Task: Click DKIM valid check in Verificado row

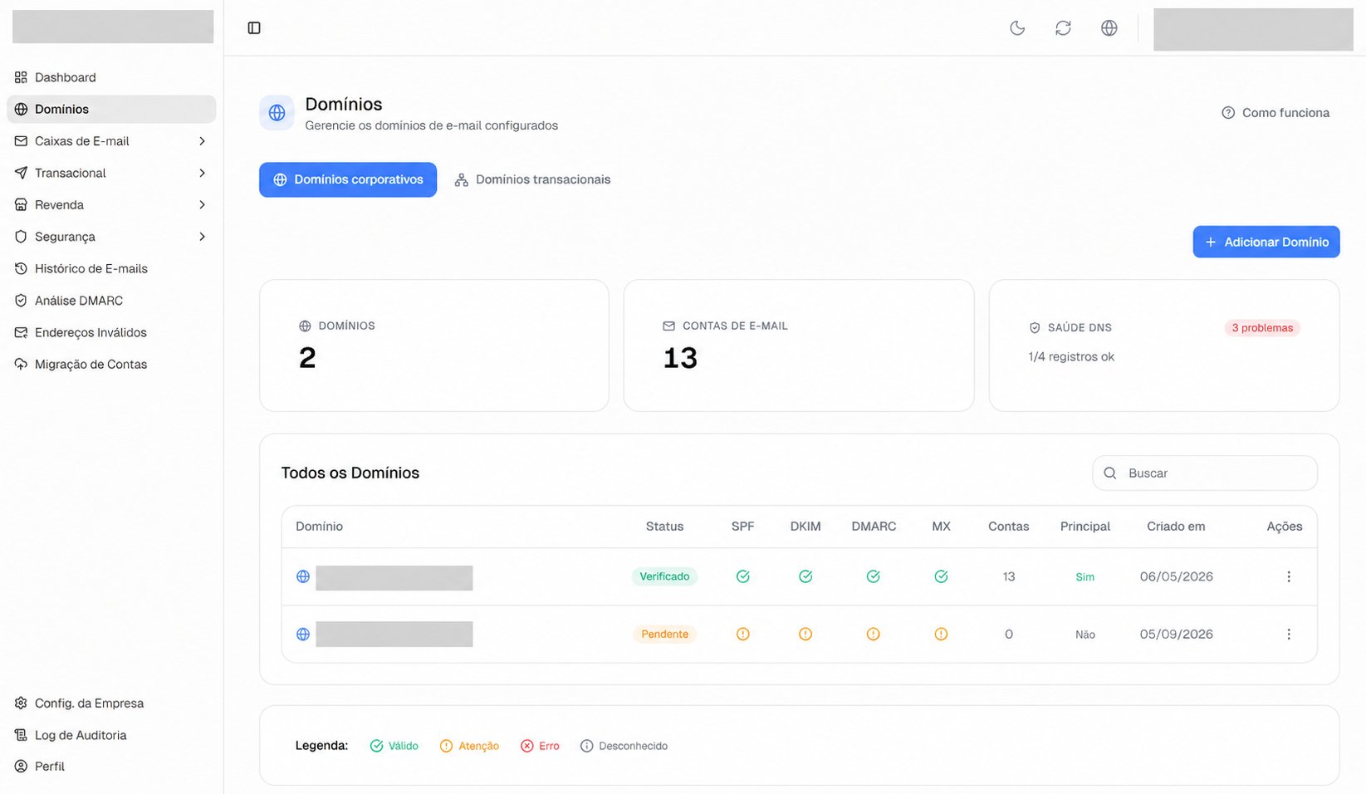Action: tap(805, 576)
